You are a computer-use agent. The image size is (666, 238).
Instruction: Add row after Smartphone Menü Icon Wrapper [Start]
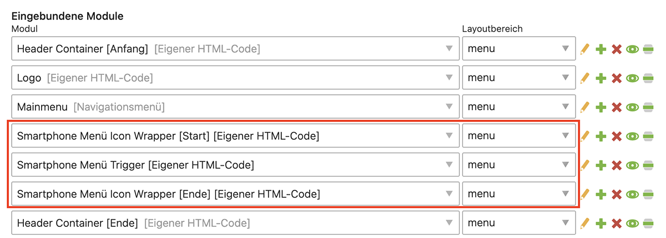(x=600, y=136)
